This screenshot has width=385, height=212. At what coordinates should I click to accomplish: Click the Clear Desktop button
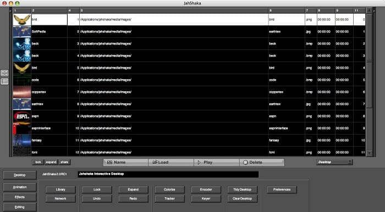coord(243,198)
